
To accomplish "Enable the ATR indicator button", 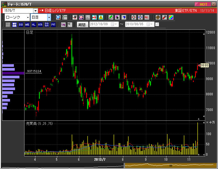I will coord(40,25).
